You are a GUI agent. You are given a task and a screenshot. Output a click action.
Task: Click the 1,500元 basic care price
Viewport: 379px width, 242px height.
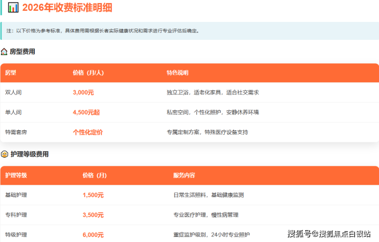93,195
